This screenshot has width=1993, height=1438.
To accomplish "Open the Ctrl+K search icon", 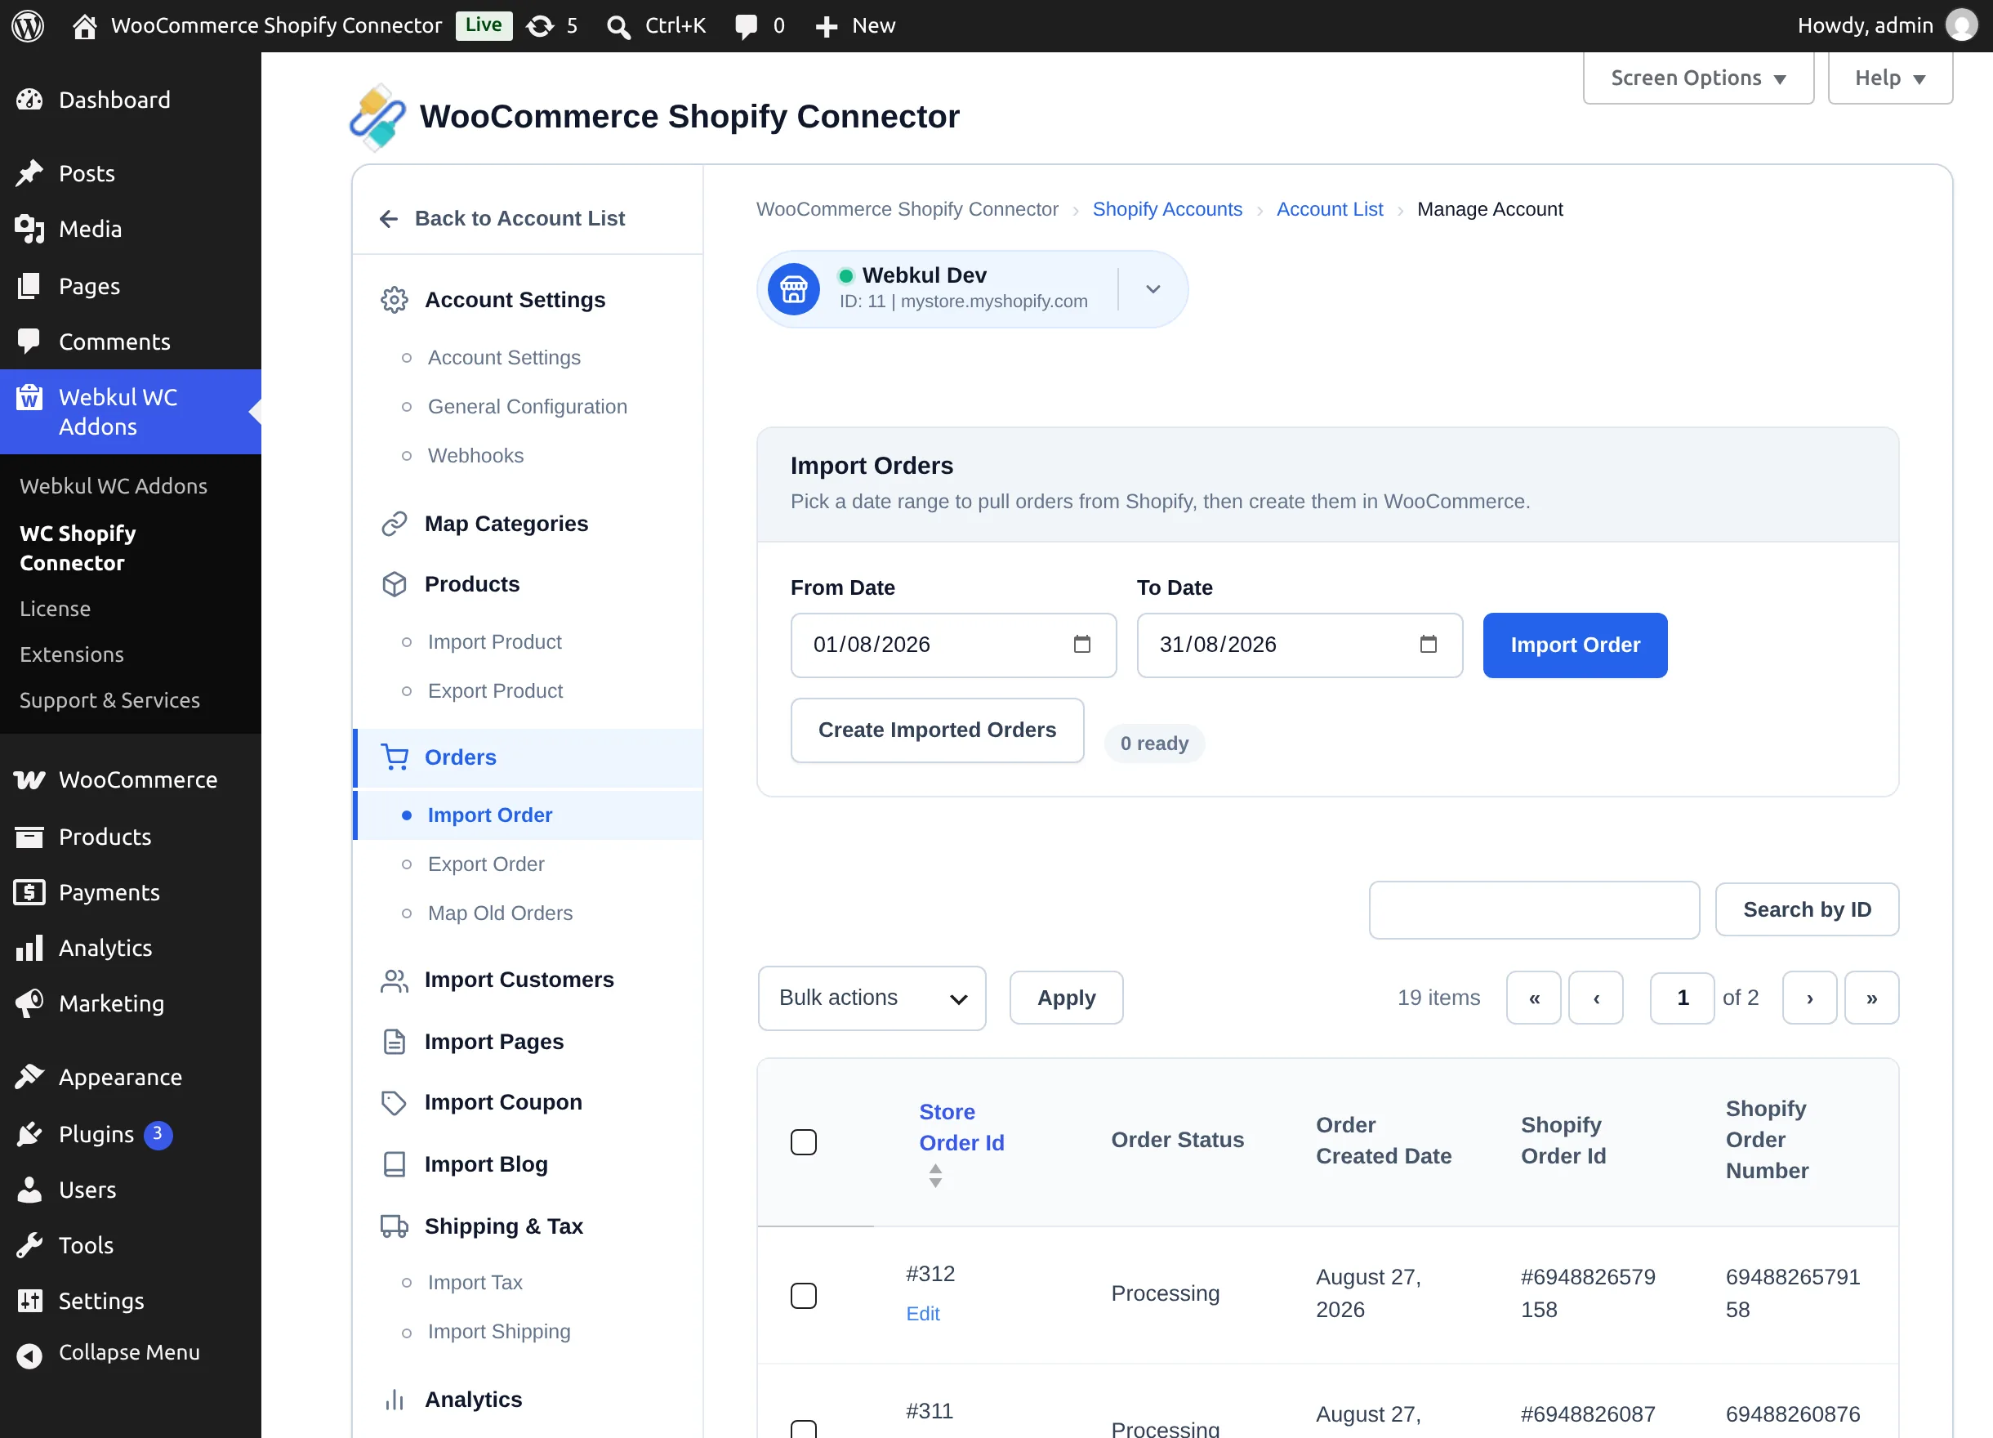I will point(618,26).
